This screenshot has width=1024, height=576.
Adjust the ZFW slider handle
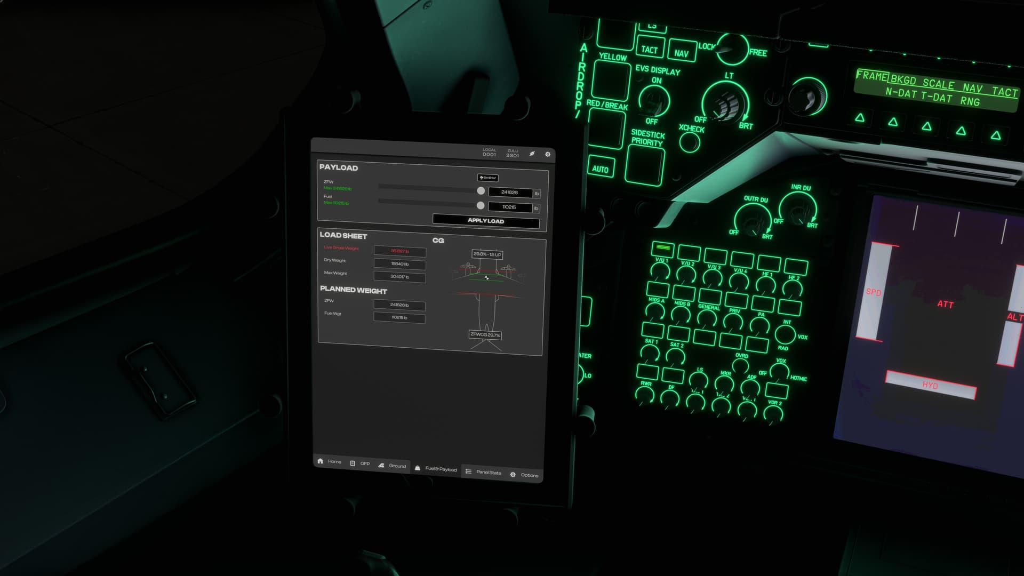tap(481, 190)
